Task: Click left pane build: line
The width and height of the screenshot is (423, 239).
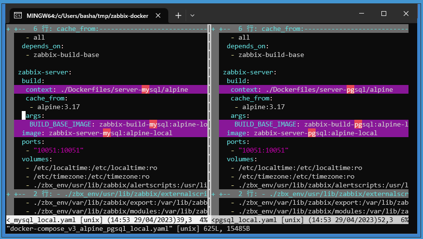Action: point(33,81)
